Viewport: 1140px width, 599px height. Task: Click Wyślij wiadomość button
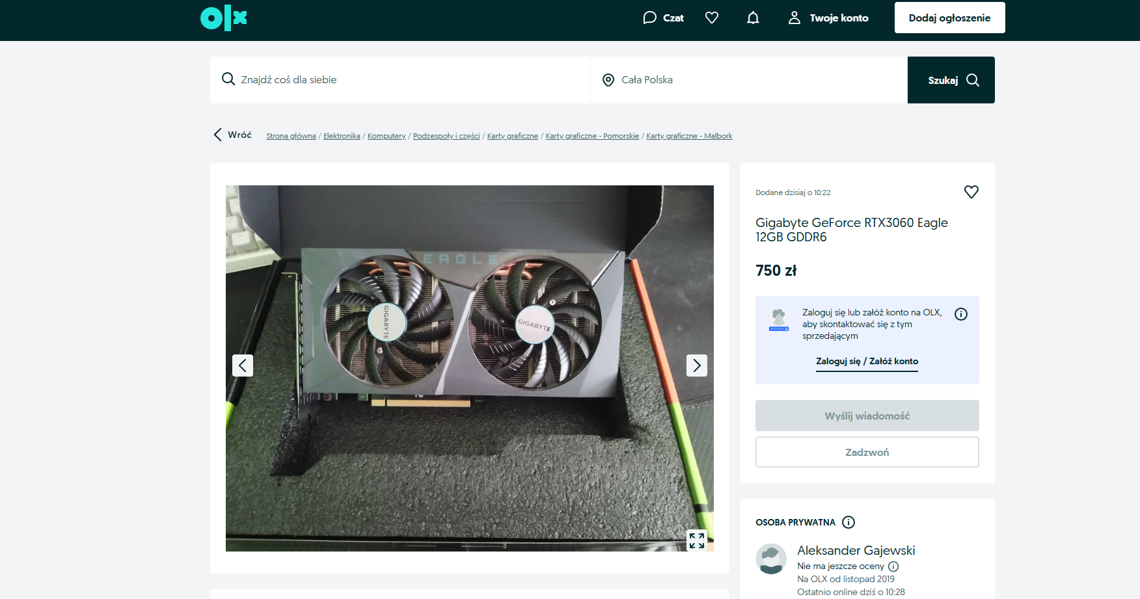coord(867,416)
